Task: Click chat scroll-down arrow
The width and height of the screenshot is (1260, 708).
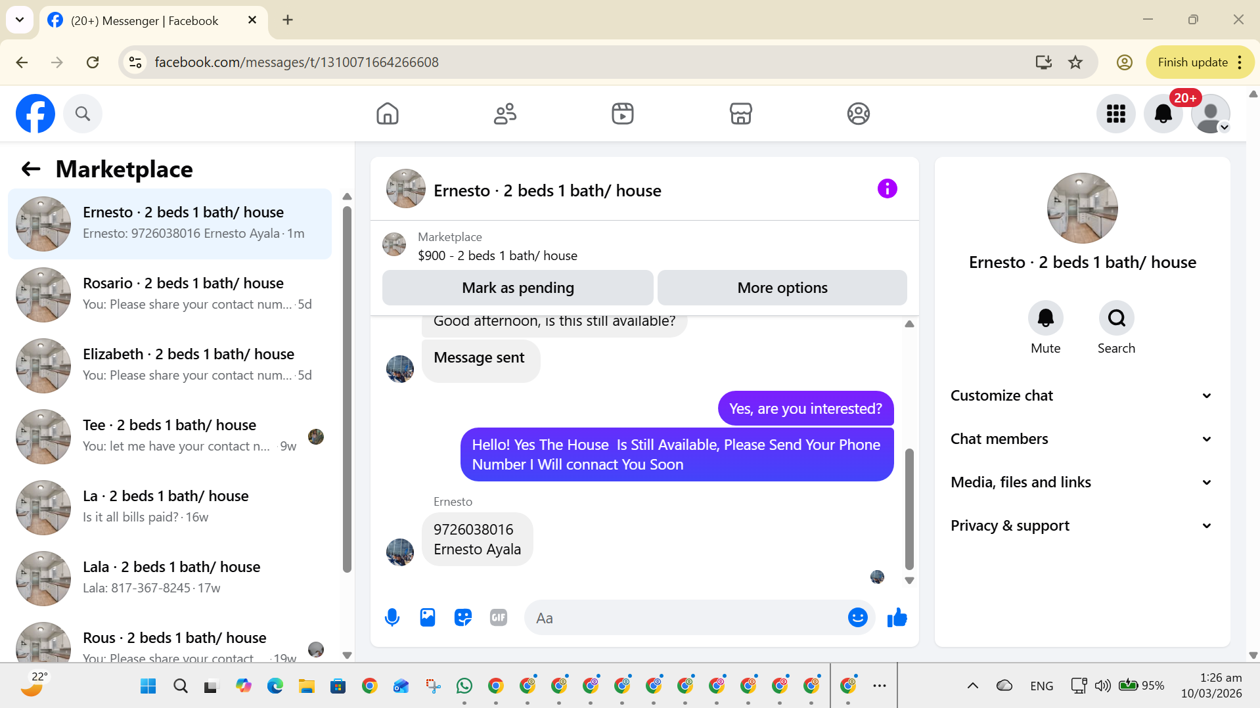Action: point(909,581)
